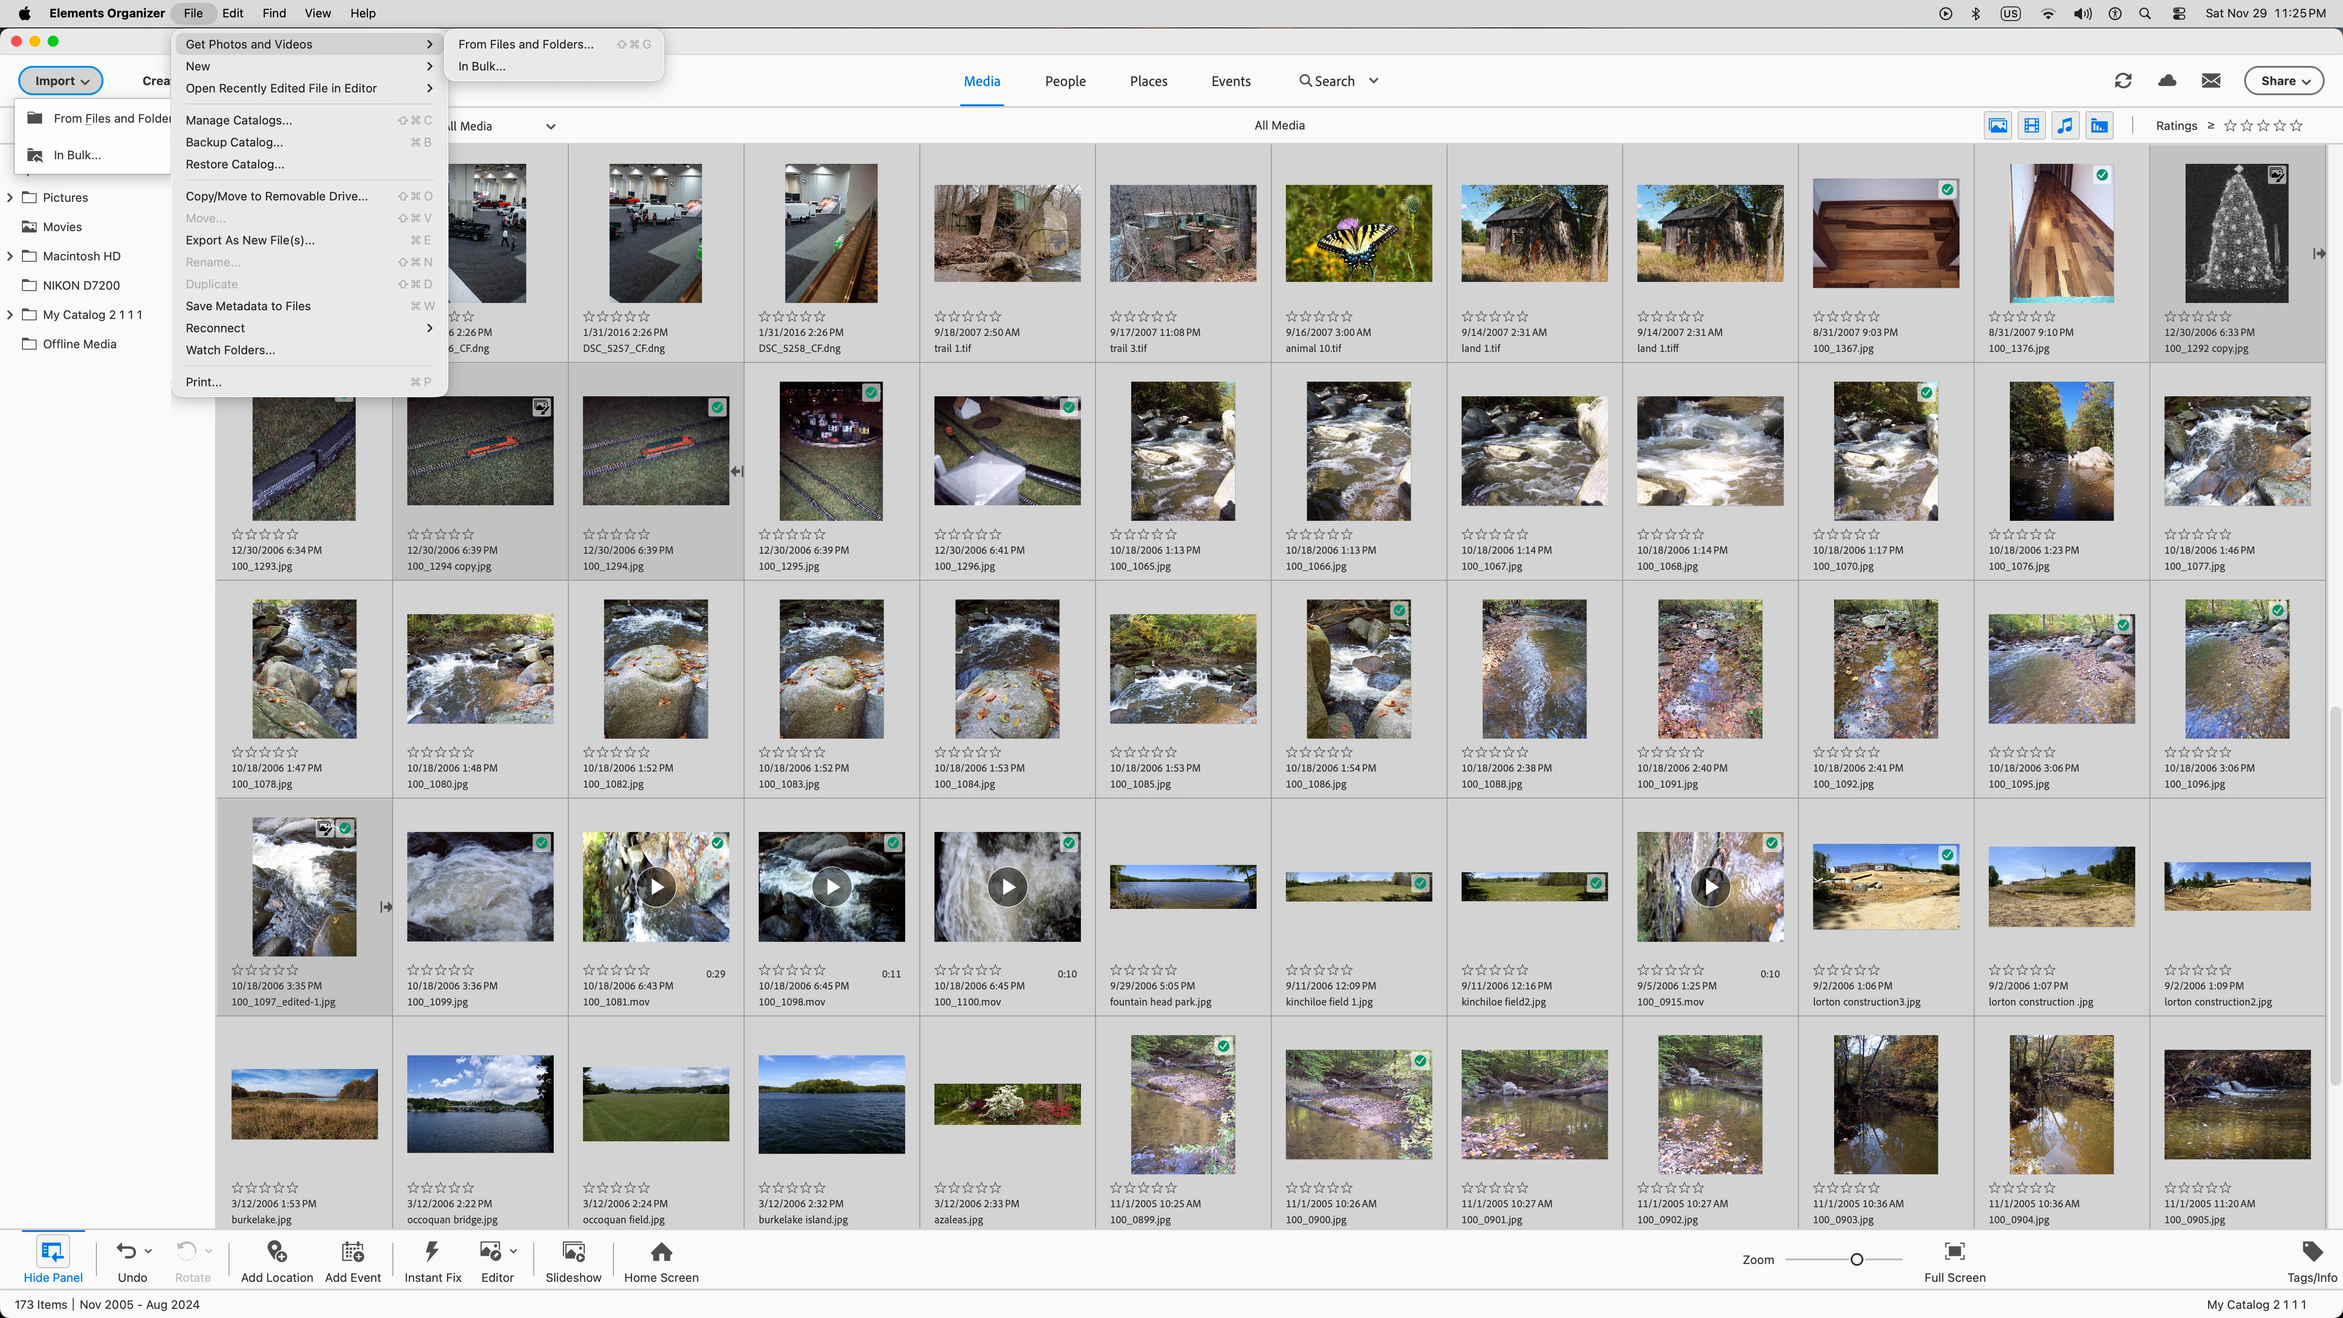Click the Zoom slider handle
The height and width of the screenshot is (1318, 2343).
(x=1857, y=1260)
